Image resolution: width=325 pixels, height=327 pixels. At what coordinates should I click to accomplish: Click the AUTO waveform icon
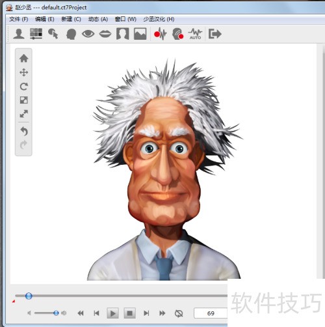[195, 34]
